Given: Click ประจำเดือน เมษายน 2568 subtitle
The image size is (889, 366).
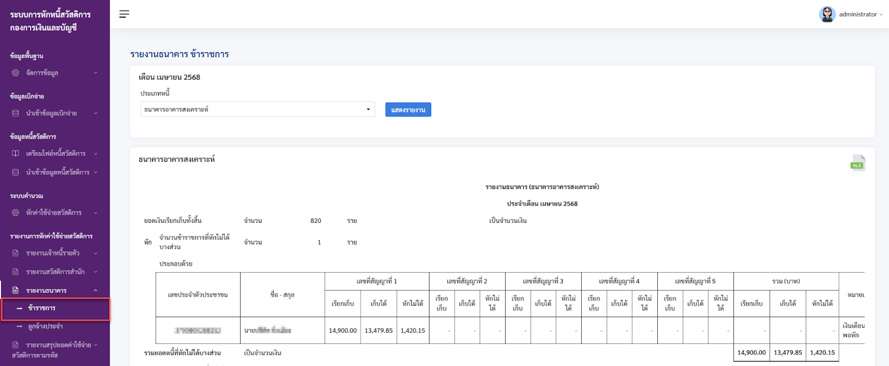Looking at the screenshot, I should [542, 204].
